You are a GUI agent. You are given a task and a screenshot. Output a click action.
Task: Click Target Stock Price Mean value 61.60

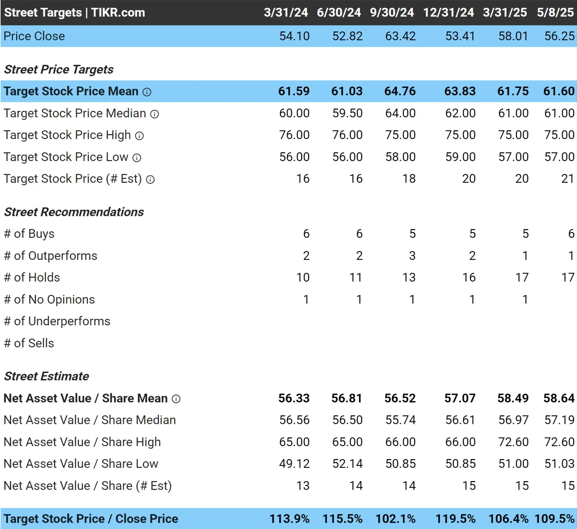point(559,91)
